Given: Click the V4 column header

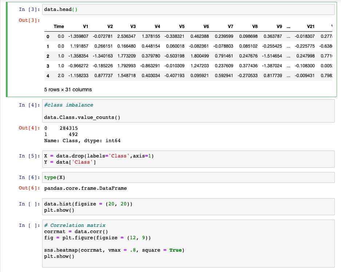Looking at the screenshot, I should 157,27.
